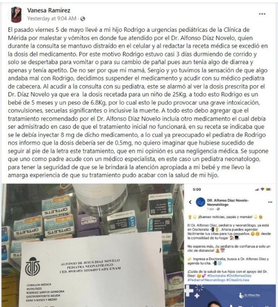Click Dr. Alfonso Díaz Novelo page avatar
Viewport: 278px width, 307px height.
click(201, 202)
